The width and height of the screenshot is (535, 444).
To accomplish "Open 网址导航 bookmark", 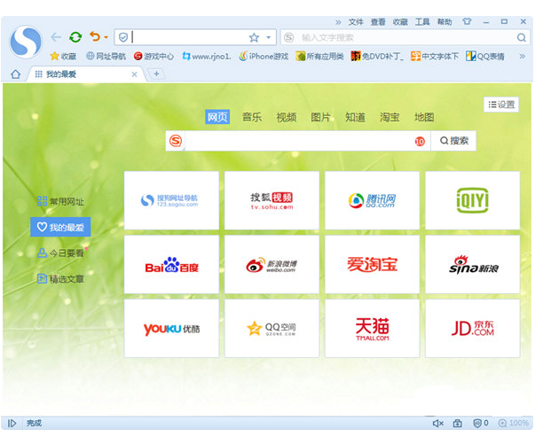I will click(106, 56).
